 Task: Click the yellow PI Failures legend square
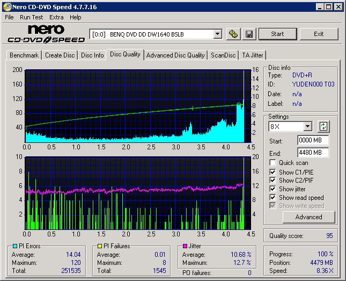99,246
